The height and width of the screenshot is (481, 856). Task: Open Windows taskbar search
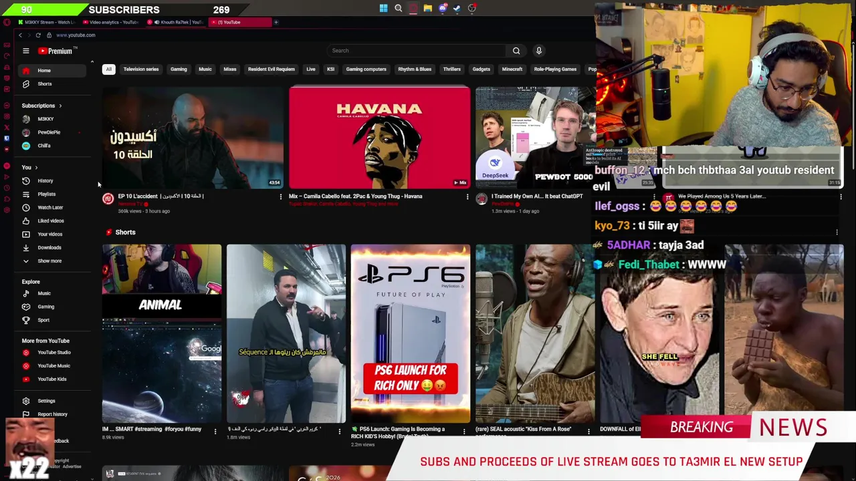coord(399,9)
